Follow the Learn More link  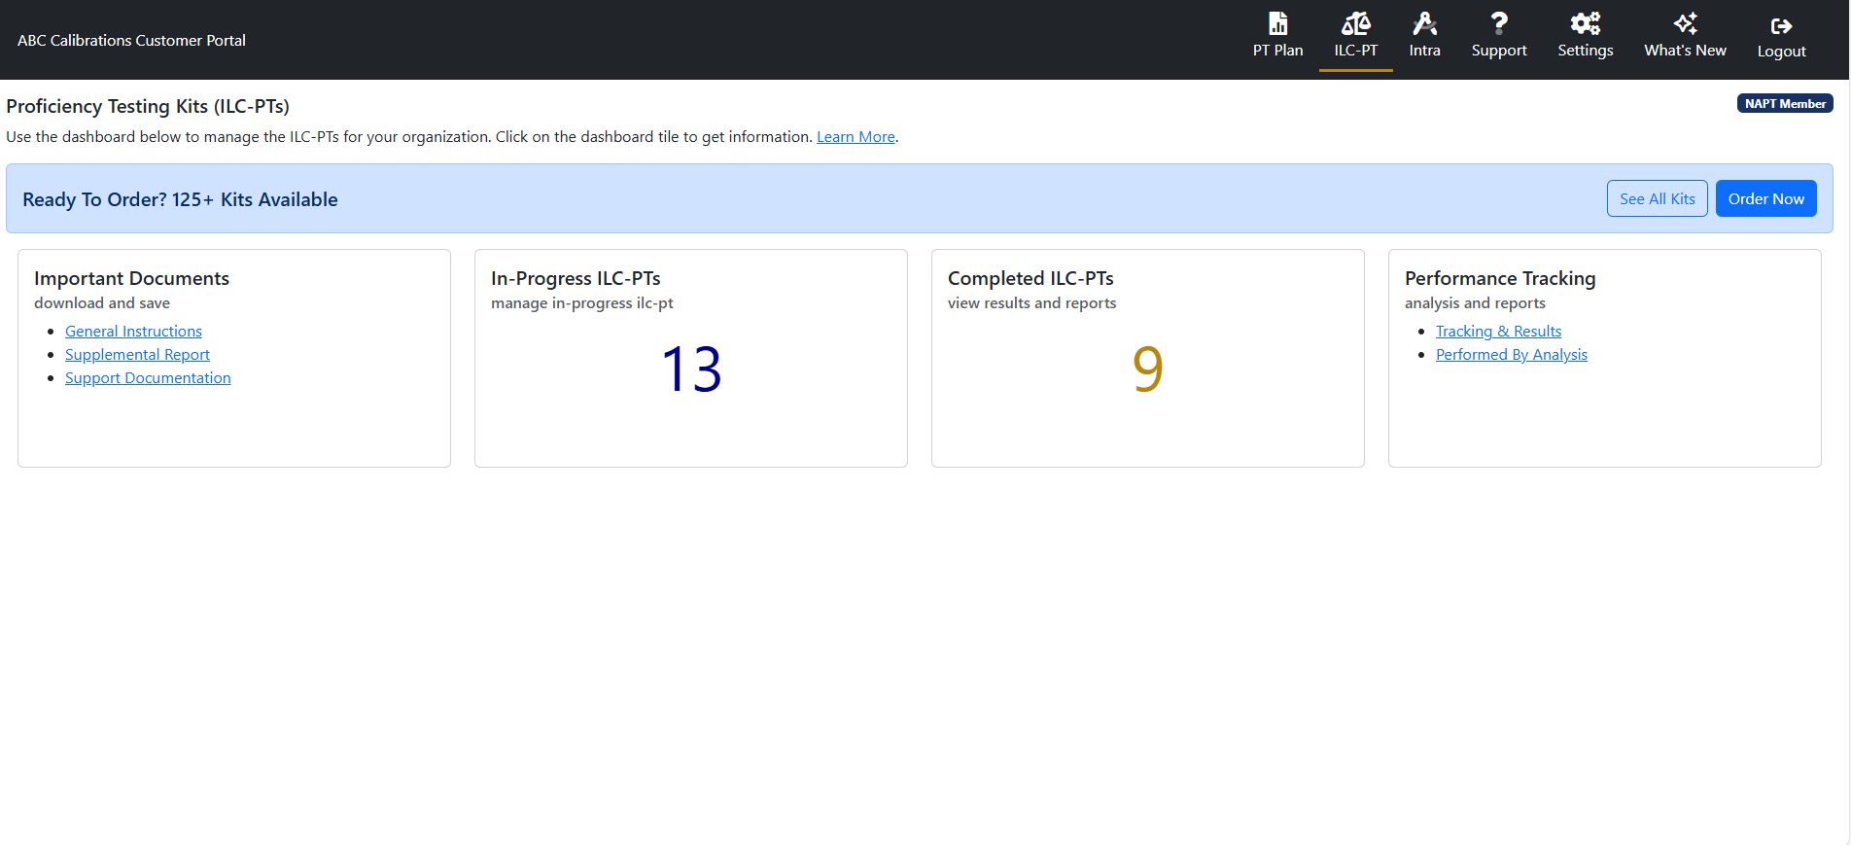tap(856, 137)
